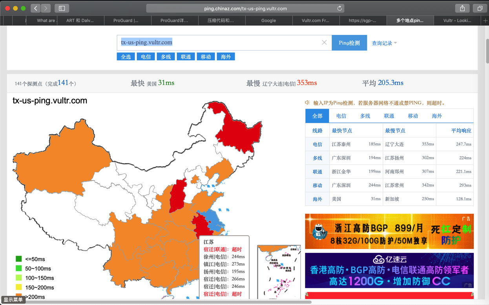
Task: Open the 联通 line link in table
Action: [x=317, y=171]
